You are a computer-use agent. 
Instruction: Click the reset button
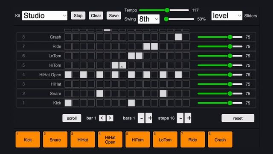238,118
